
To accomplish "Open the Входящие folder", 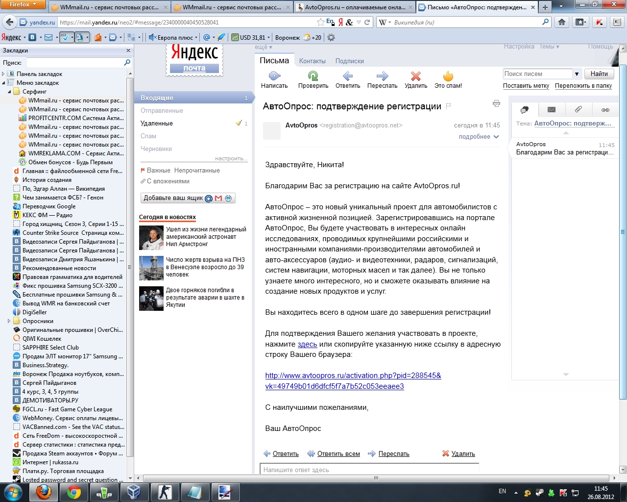I will 194,98.
